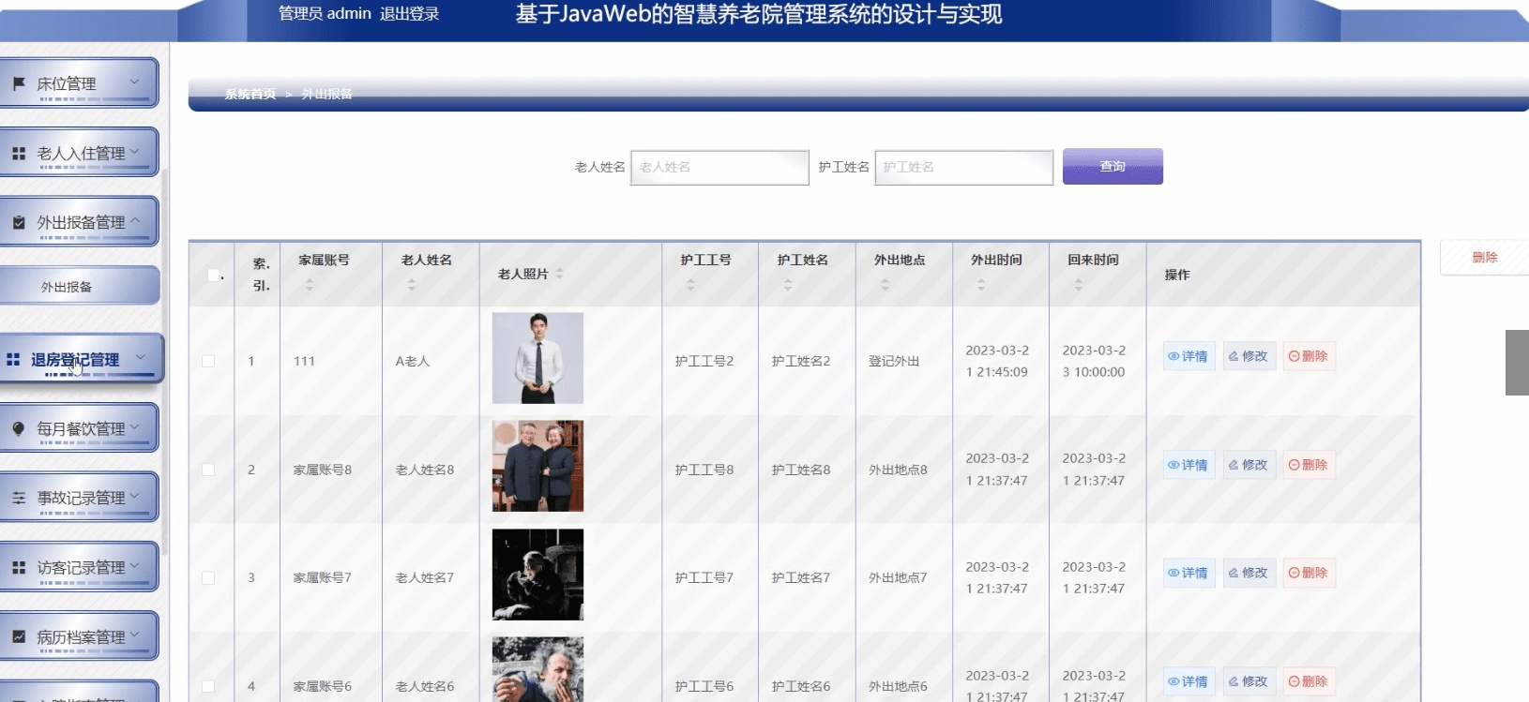Sort by 护工姓名 column arrows

pyautogui.click(x=788, y=285)
